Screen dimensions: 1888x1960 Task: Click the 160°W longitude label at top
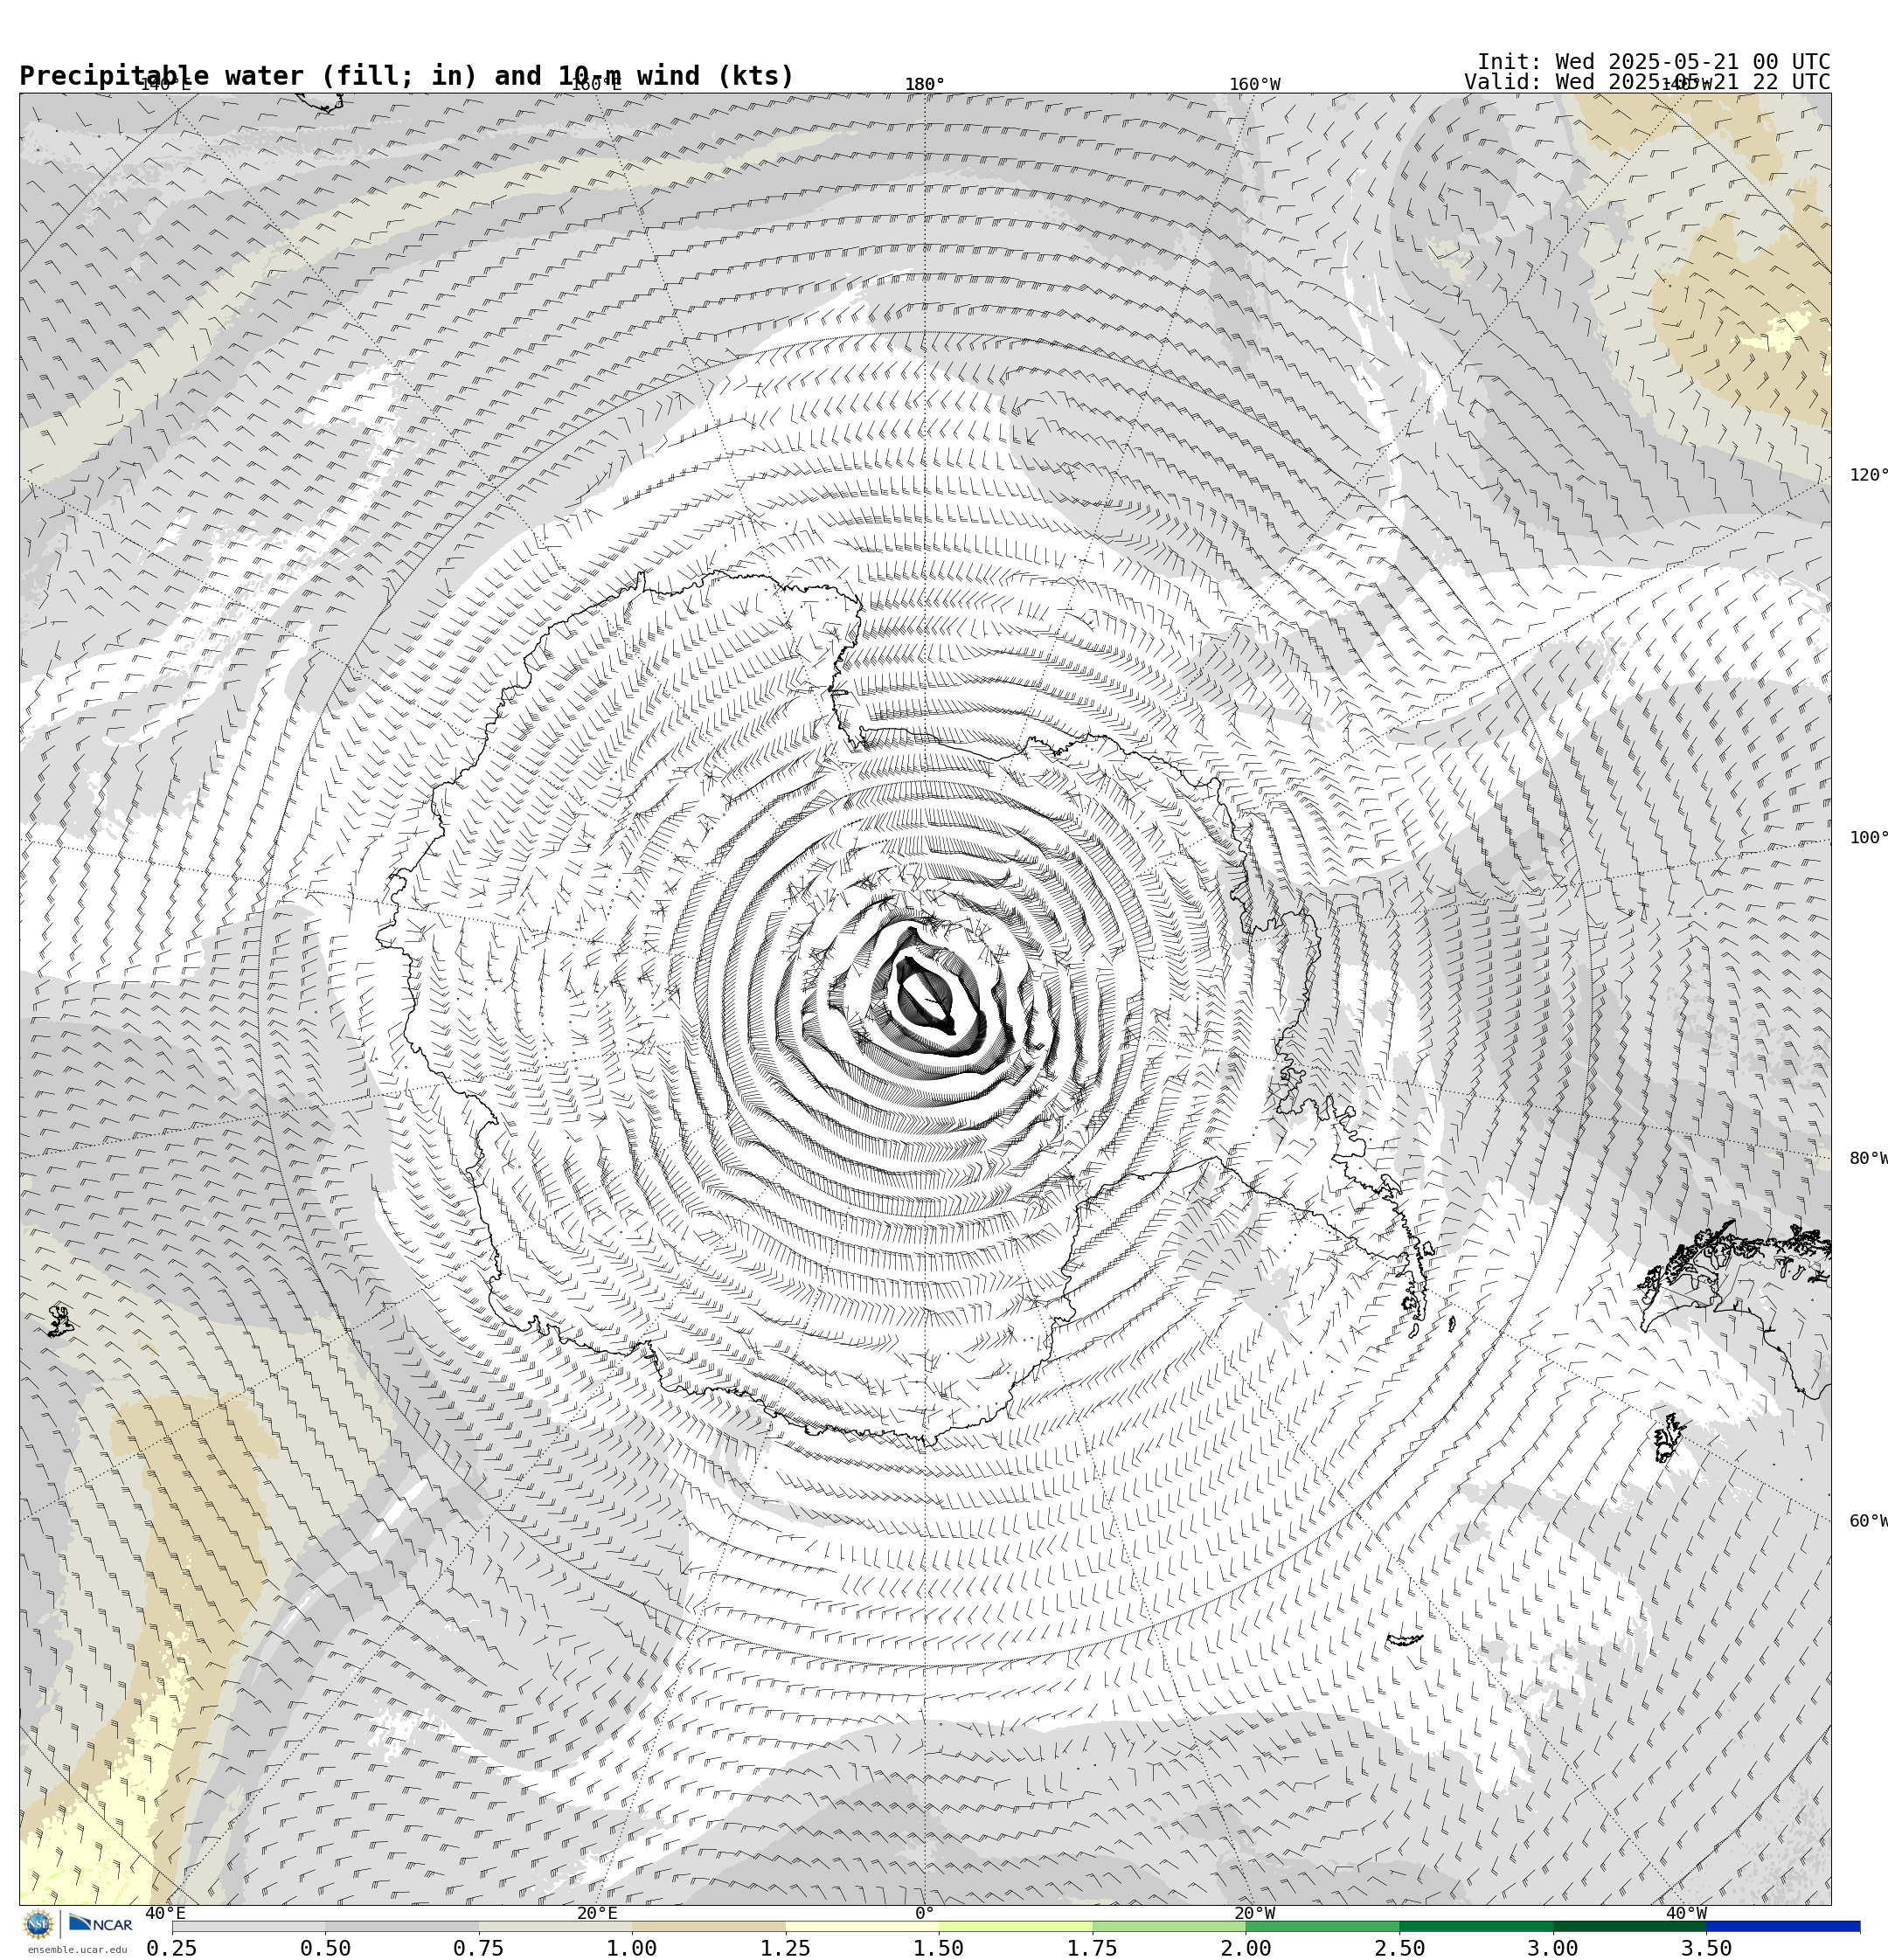(1254, 84)
